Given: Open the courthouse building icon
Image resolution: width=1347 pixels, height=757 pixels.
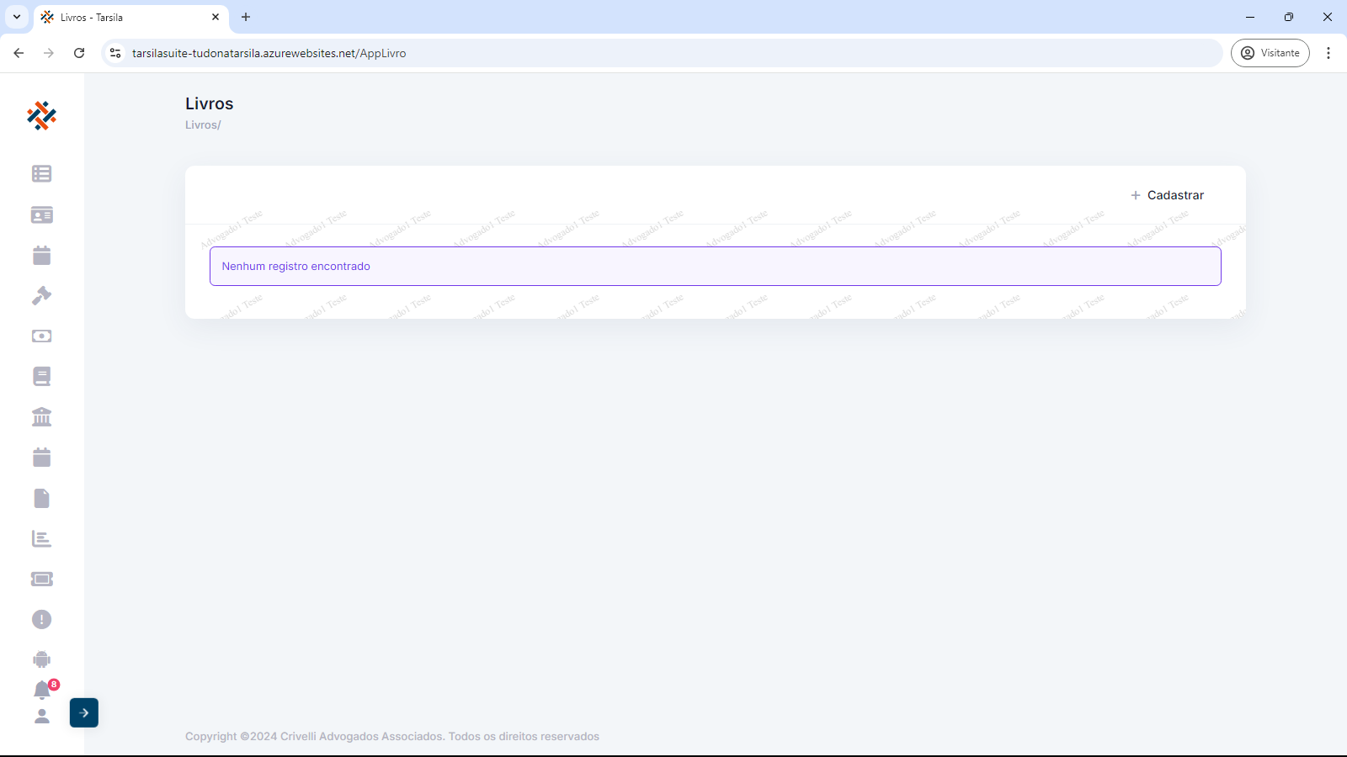Looking at the screenshot, I should [x=41, y=417].
